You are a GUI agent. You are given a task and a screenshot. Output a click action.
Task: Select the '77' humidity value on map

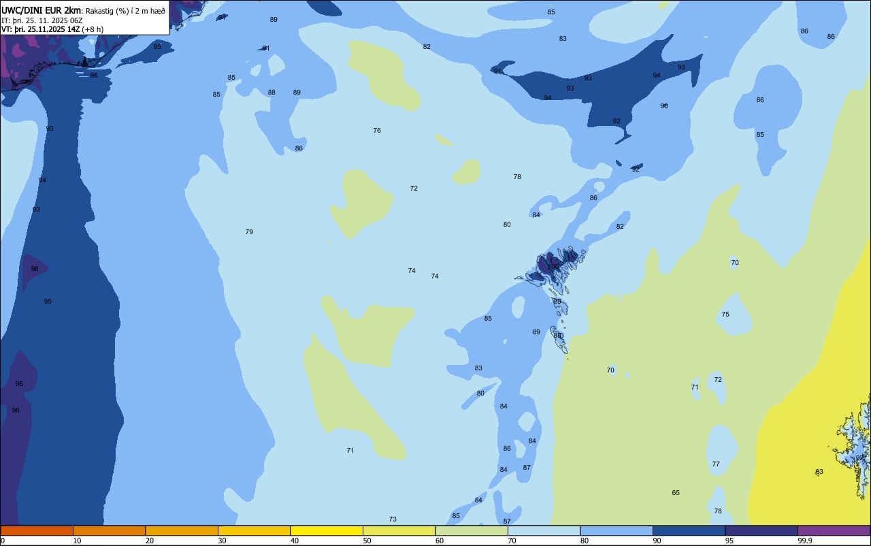coord(716,464)
